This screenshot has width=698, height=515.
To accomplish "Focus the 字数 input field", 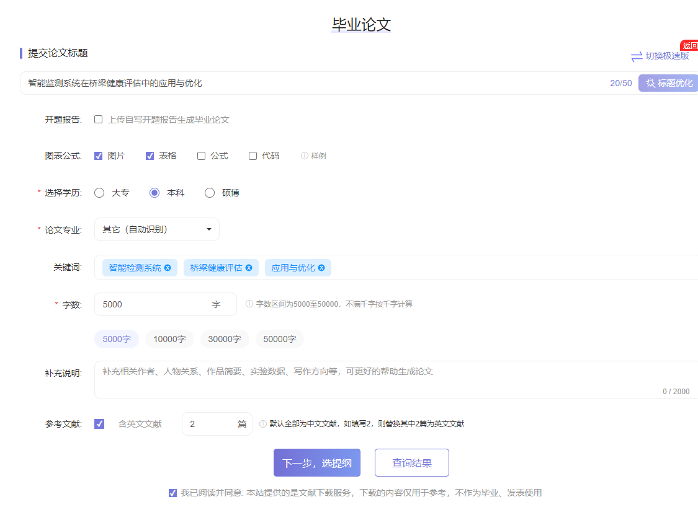I will click(x=166, y=304).
